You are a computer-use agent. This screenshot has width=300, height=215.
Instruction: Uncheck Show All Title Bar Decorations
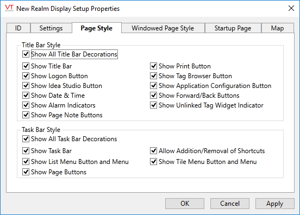point(26,54)
